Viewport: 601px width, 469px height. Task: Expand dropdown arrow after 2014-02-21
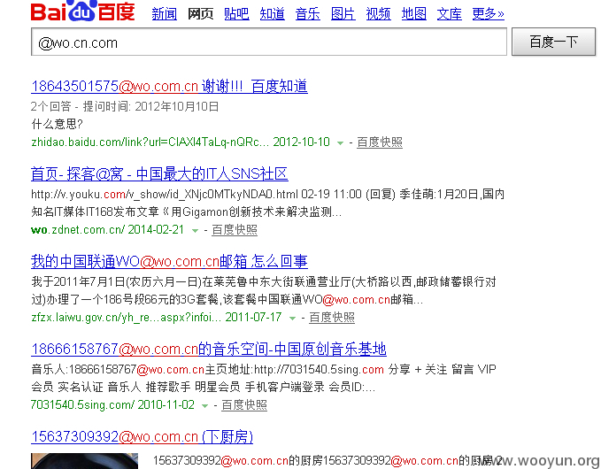[195, 231]
